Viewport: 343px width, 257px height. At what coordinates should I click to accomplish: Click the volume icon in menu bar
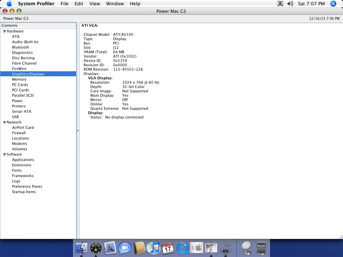click(x=290, y=4)
